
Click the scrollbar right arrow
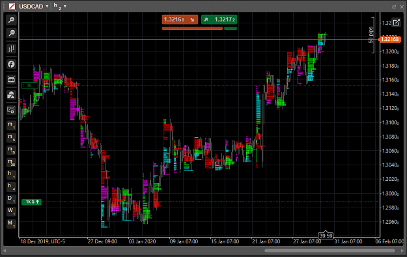[402, 250]
